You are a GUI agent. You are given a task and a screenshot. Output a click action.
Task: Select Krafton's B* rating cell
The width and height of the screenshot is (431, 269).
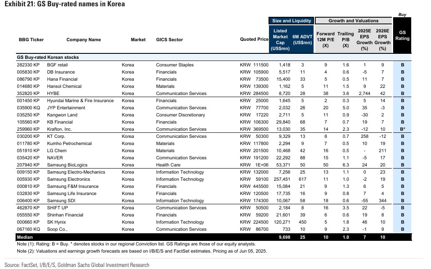(402, 129)
